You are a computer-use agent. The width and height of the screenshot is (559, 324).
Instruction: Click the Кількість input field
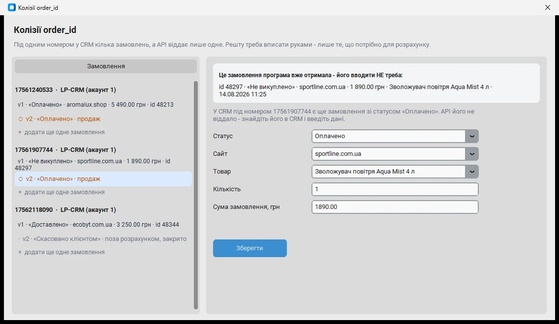coord(395,189)
